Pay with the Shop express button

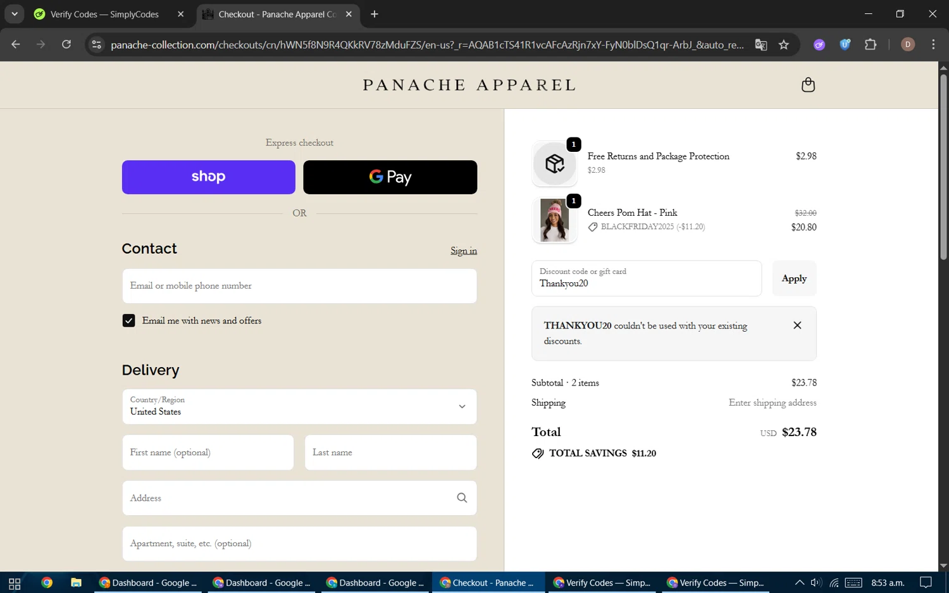[208, 177]
